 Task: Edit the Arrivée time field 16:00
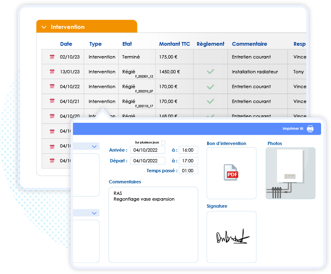(188, 150)
